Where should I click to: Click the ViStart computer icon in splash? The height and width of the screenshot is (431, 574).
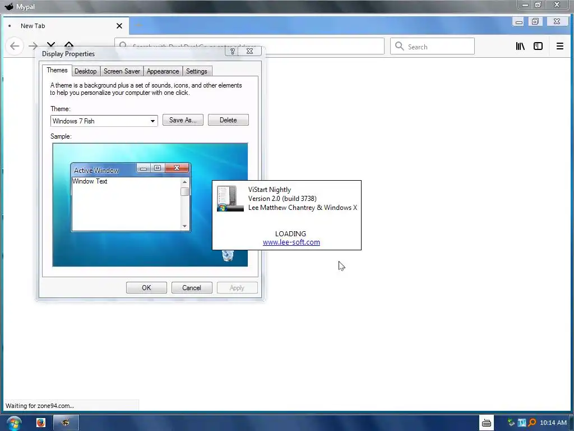230,198
